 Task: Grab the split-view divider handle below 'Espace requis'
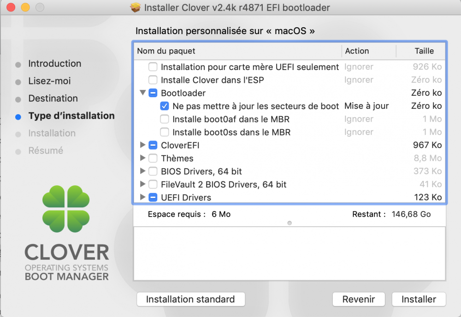[x=290, y=223]
